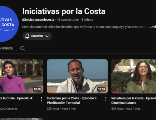This screenshot has height=120, width=156.
Task: Open Episodio 3: Planificación Territorial title link
Action: (72, 101)
